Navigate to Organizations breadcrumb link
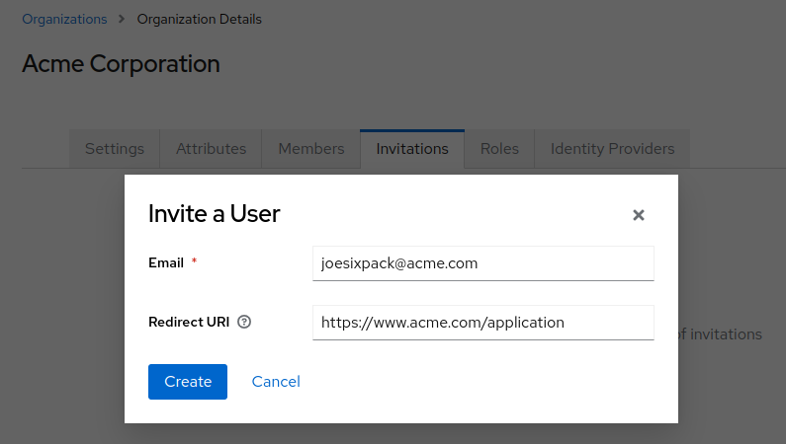This screenshot has width=786, height=444. pyautogui.click(x=64, y=19)
